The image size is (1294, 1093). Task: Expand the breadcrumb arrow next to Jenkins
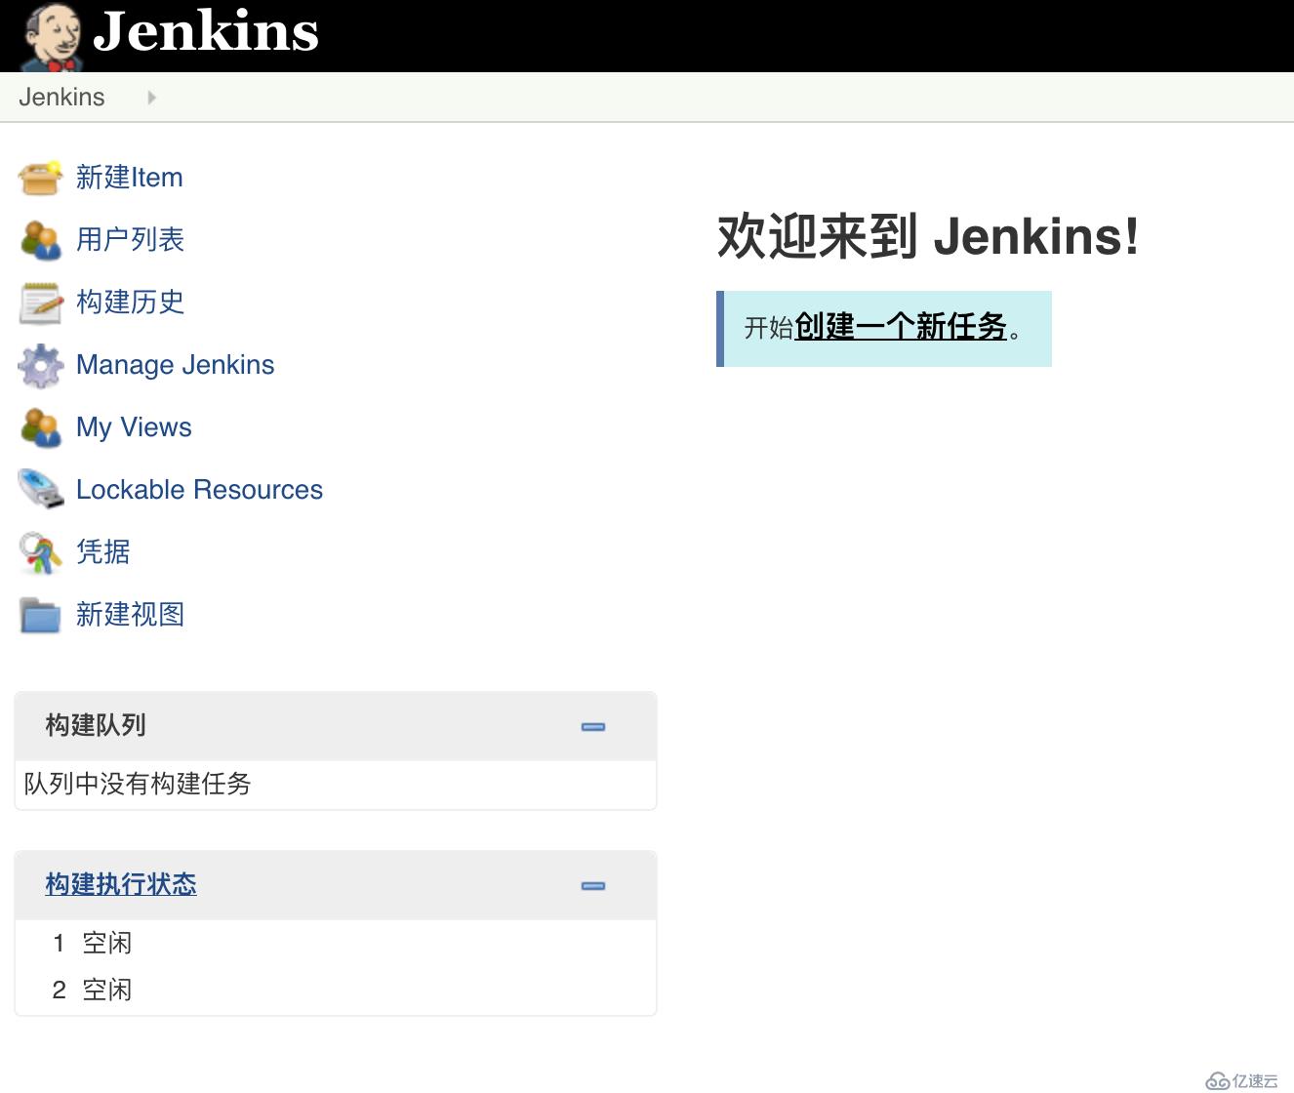click(151, 98)
